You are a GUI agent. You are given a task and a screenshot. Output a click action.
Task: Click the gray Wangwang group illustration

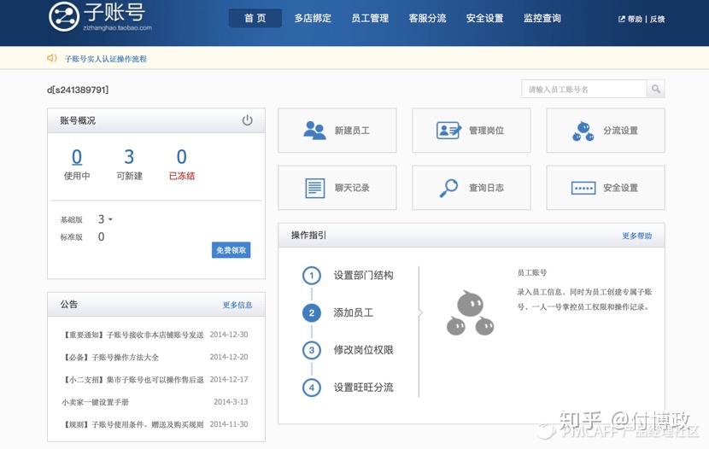(471, 312)
